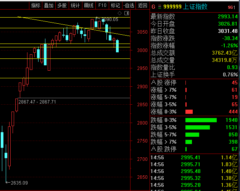Click the low price label 2635.09
This screenshot has height=191, width=240.
[19, 183]
